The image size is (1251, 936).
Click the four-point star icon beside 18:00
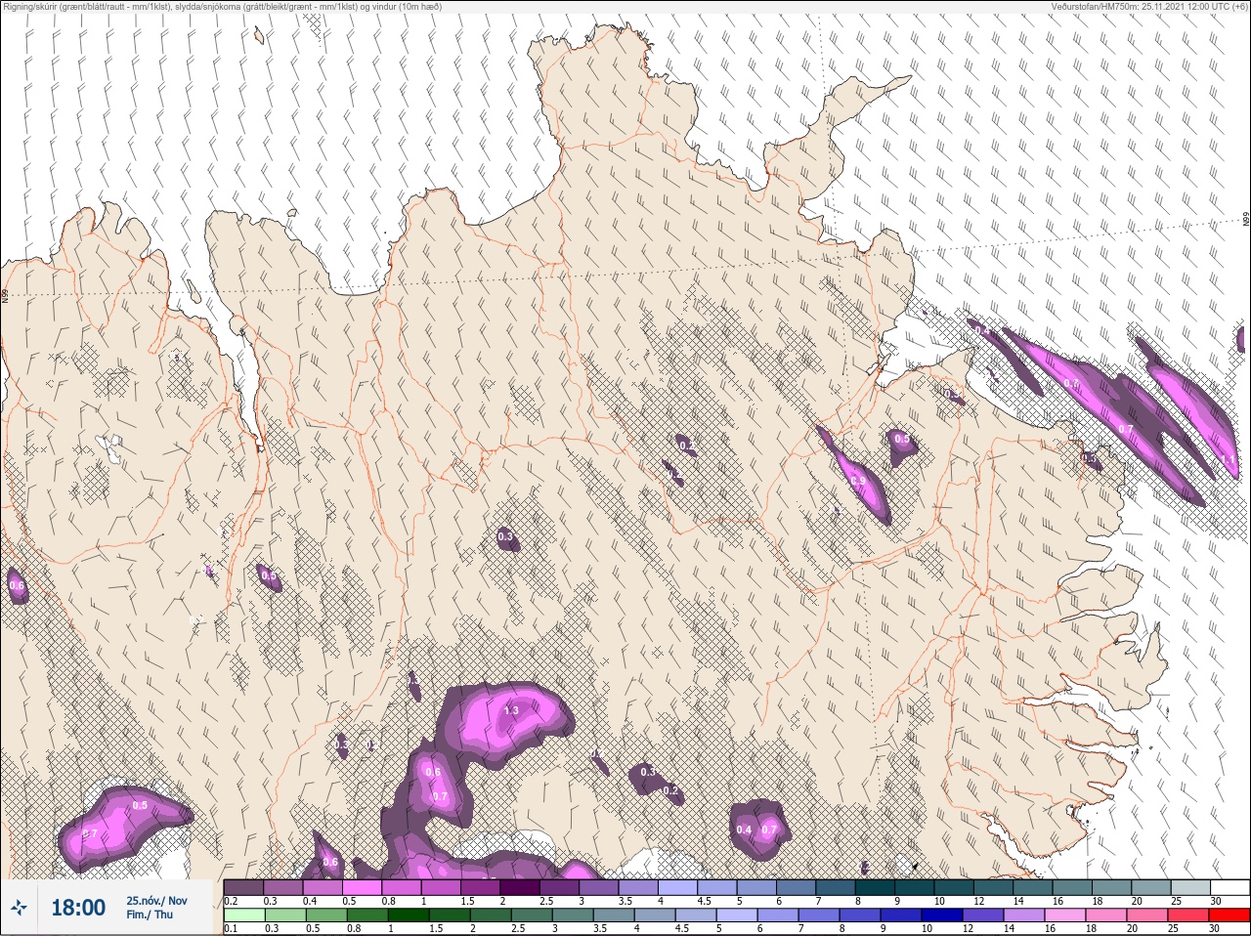[20, 908]
